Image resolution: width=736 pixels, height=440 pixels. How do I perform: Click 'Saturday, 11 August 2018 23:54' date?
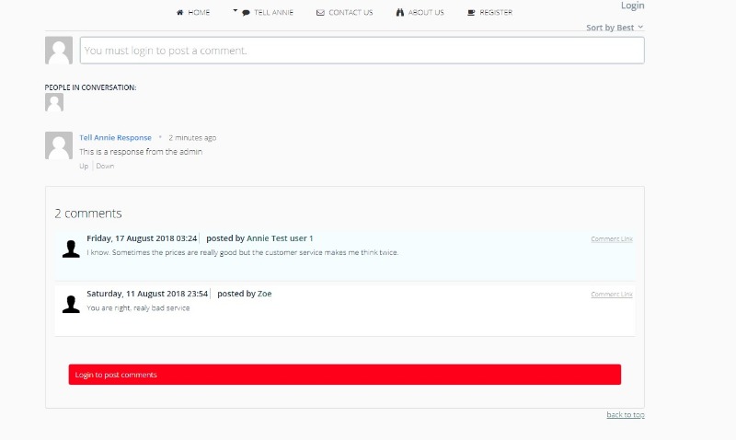tap(147, 294)
